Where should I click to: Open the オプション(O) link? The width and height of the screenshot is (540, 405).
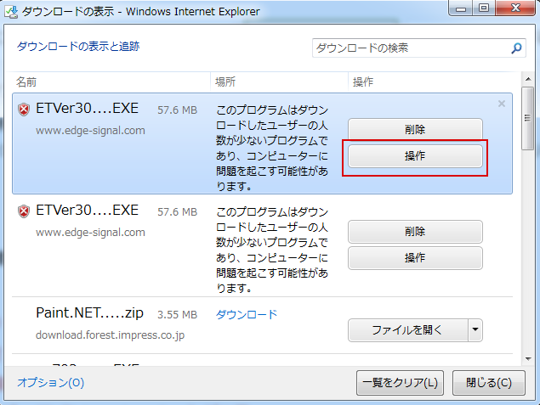(51, 382)
